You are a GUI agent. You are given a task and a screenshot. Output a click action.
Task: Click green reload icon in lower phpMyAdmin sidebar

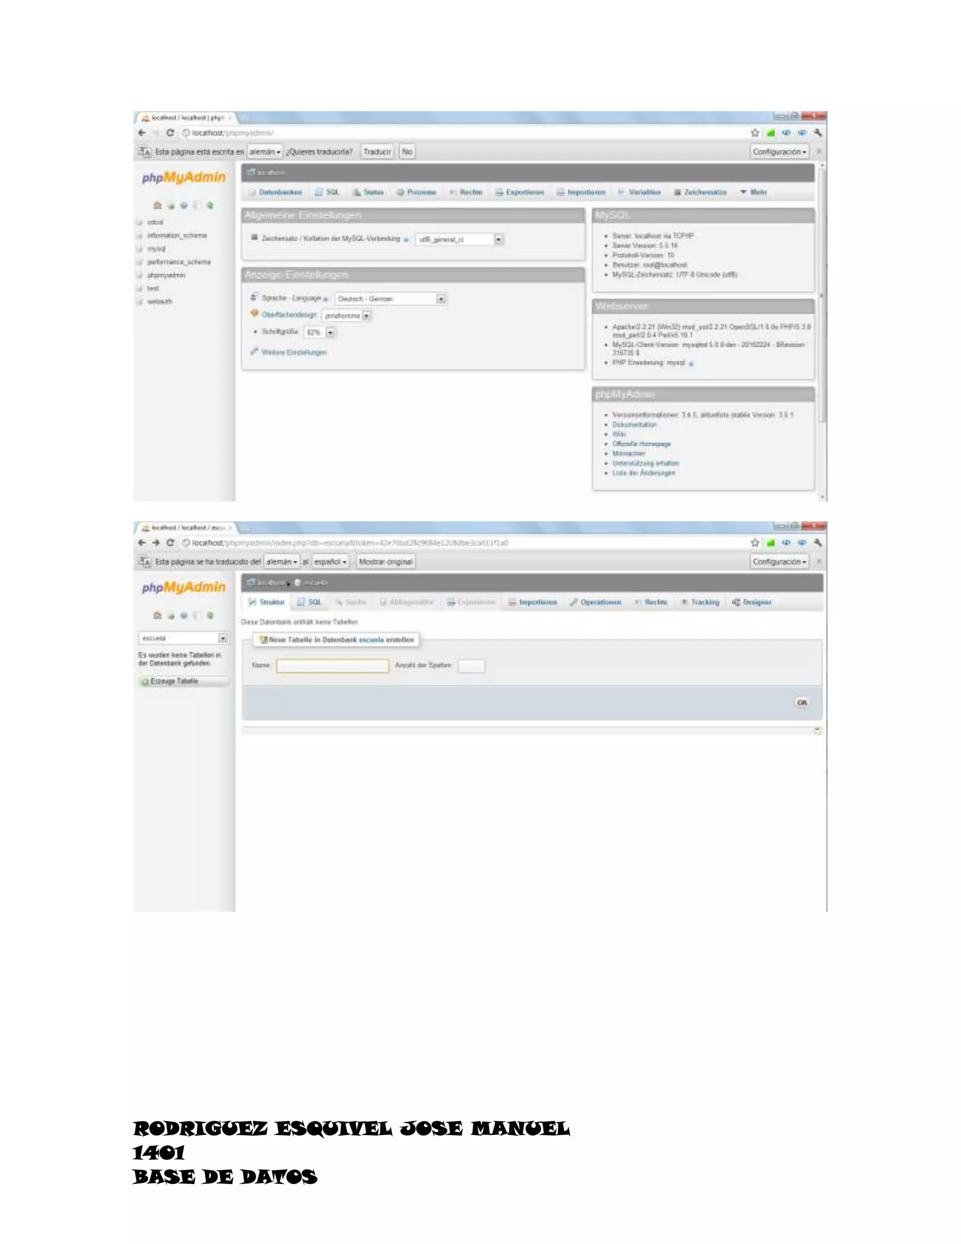(210, 616)
